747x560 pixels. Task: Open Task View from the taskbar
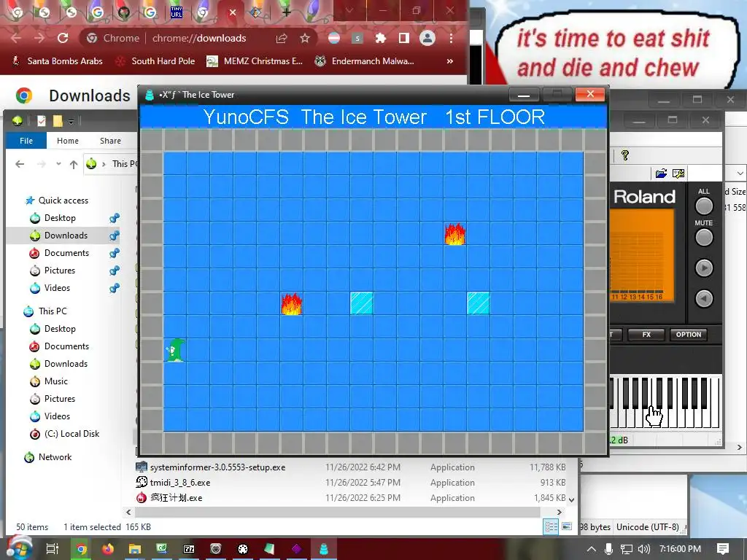pyautogui.click(x=52, y=549)
